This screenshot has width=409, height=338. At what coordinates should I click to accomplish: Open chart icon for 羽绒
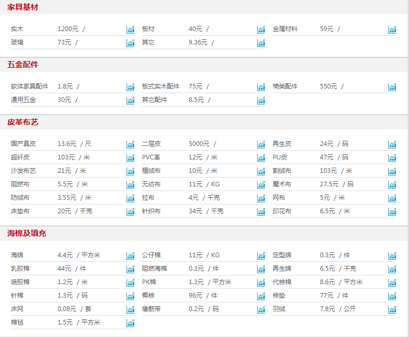pos(392,310)
